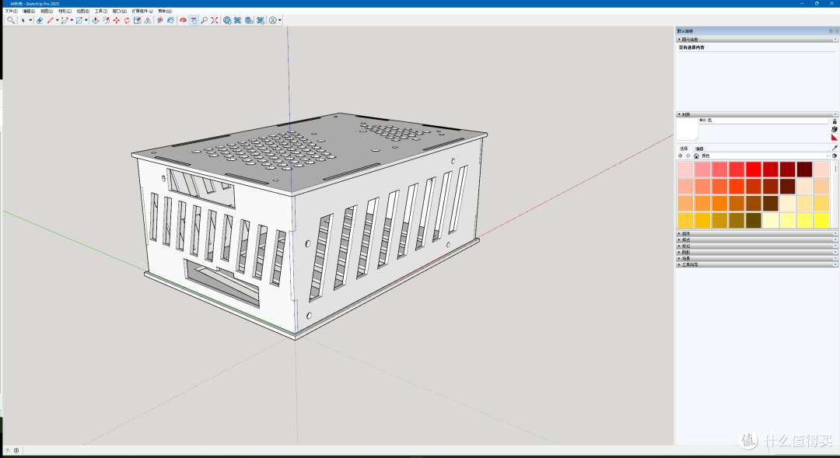Choose the Rotate tool
The image size is (840, 458).
(x=127, y=20)
